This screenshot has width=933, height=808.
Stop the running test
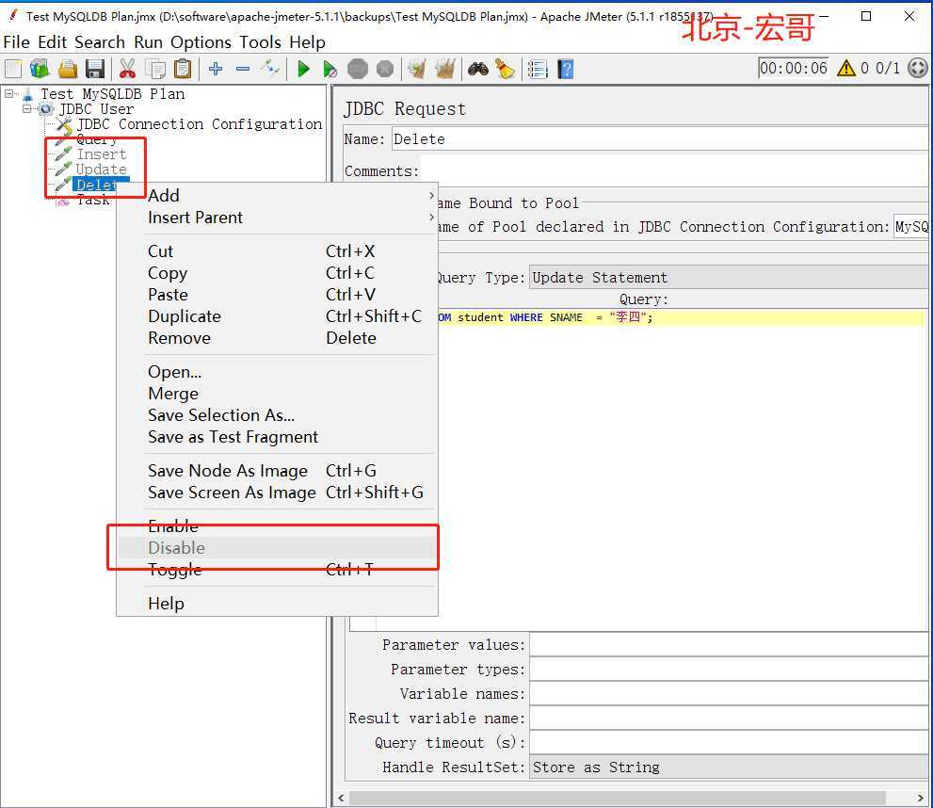coord(358,69)
